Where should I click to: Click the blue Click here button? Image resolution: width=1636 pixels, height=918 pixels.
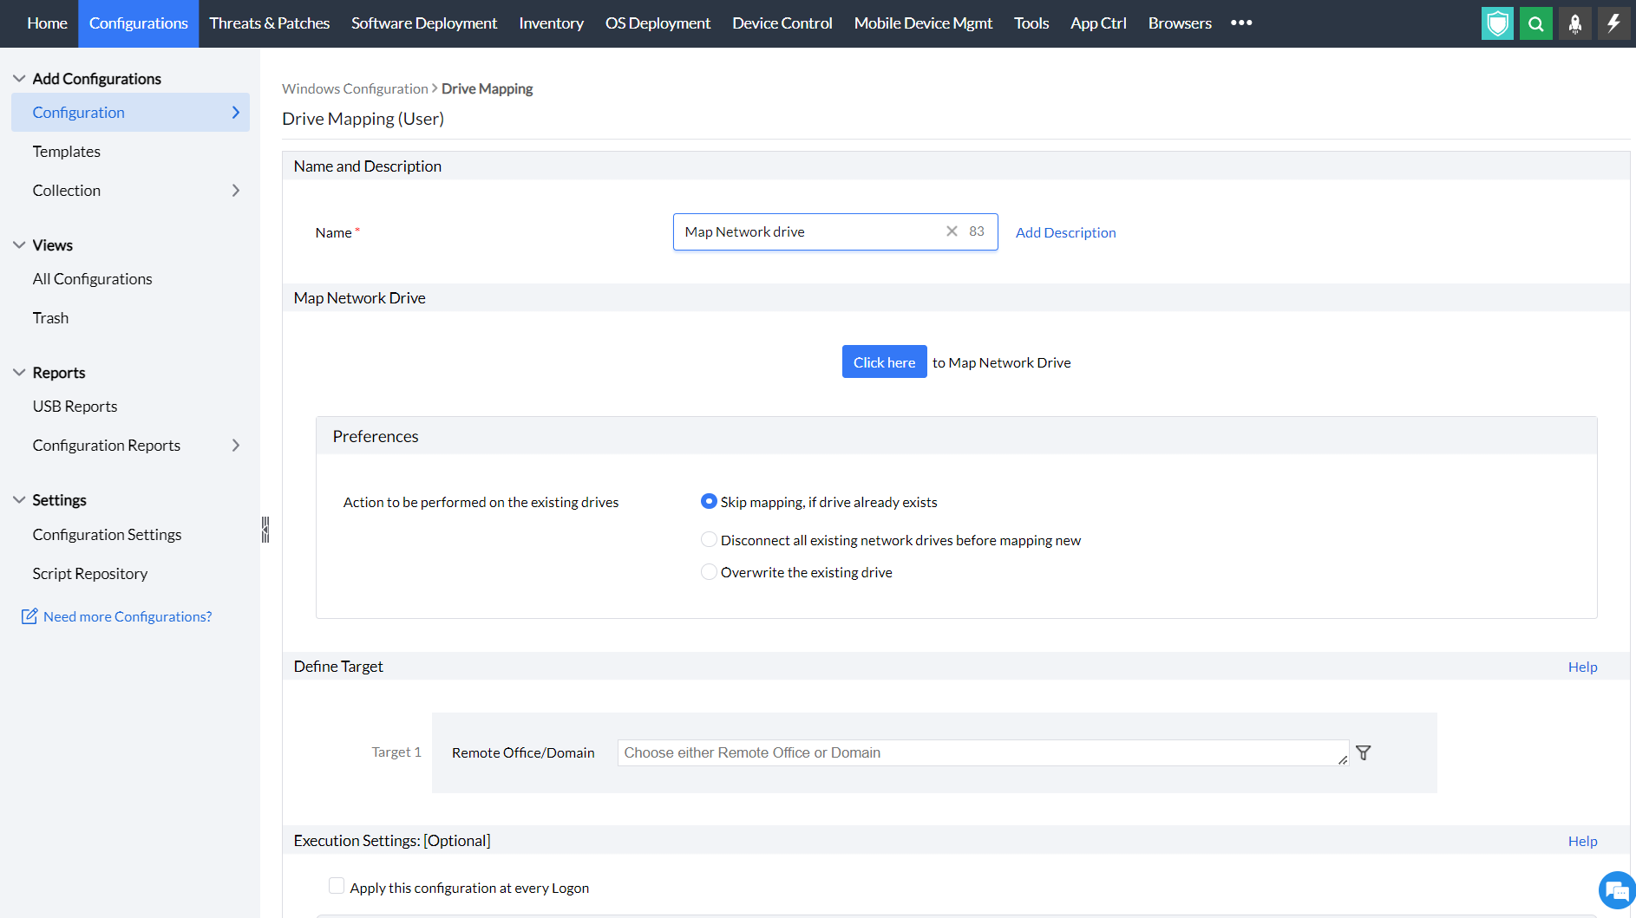(884, 362)
